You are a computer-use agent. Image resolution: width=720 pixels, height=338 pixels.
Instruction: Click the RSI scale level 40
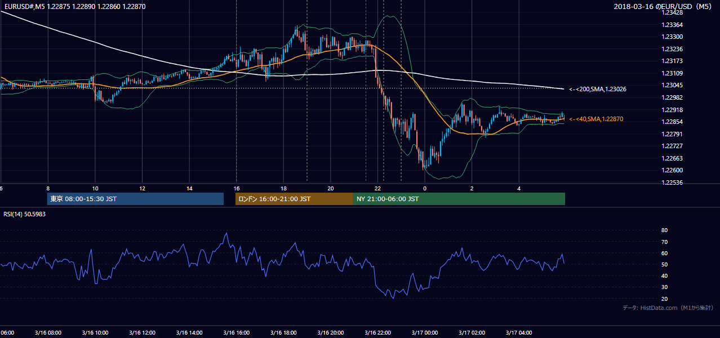[x=664, y=275]
